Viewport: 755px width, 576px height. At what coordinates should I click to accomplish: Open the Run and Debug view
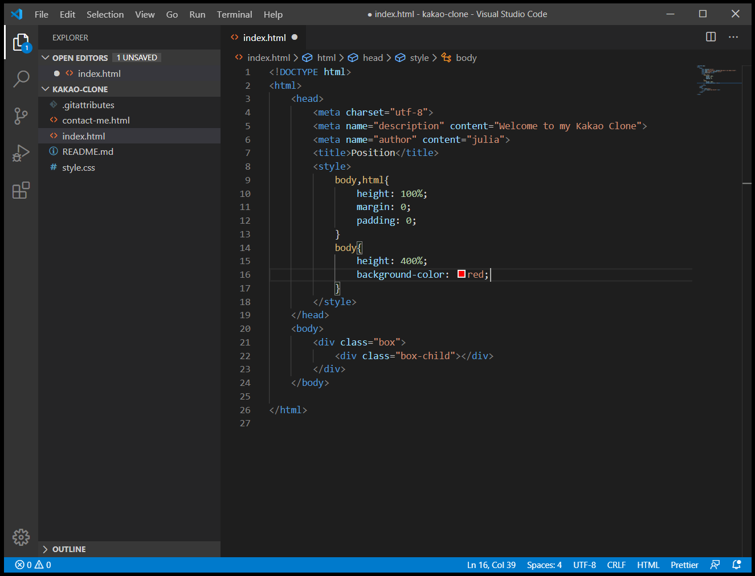21,153
